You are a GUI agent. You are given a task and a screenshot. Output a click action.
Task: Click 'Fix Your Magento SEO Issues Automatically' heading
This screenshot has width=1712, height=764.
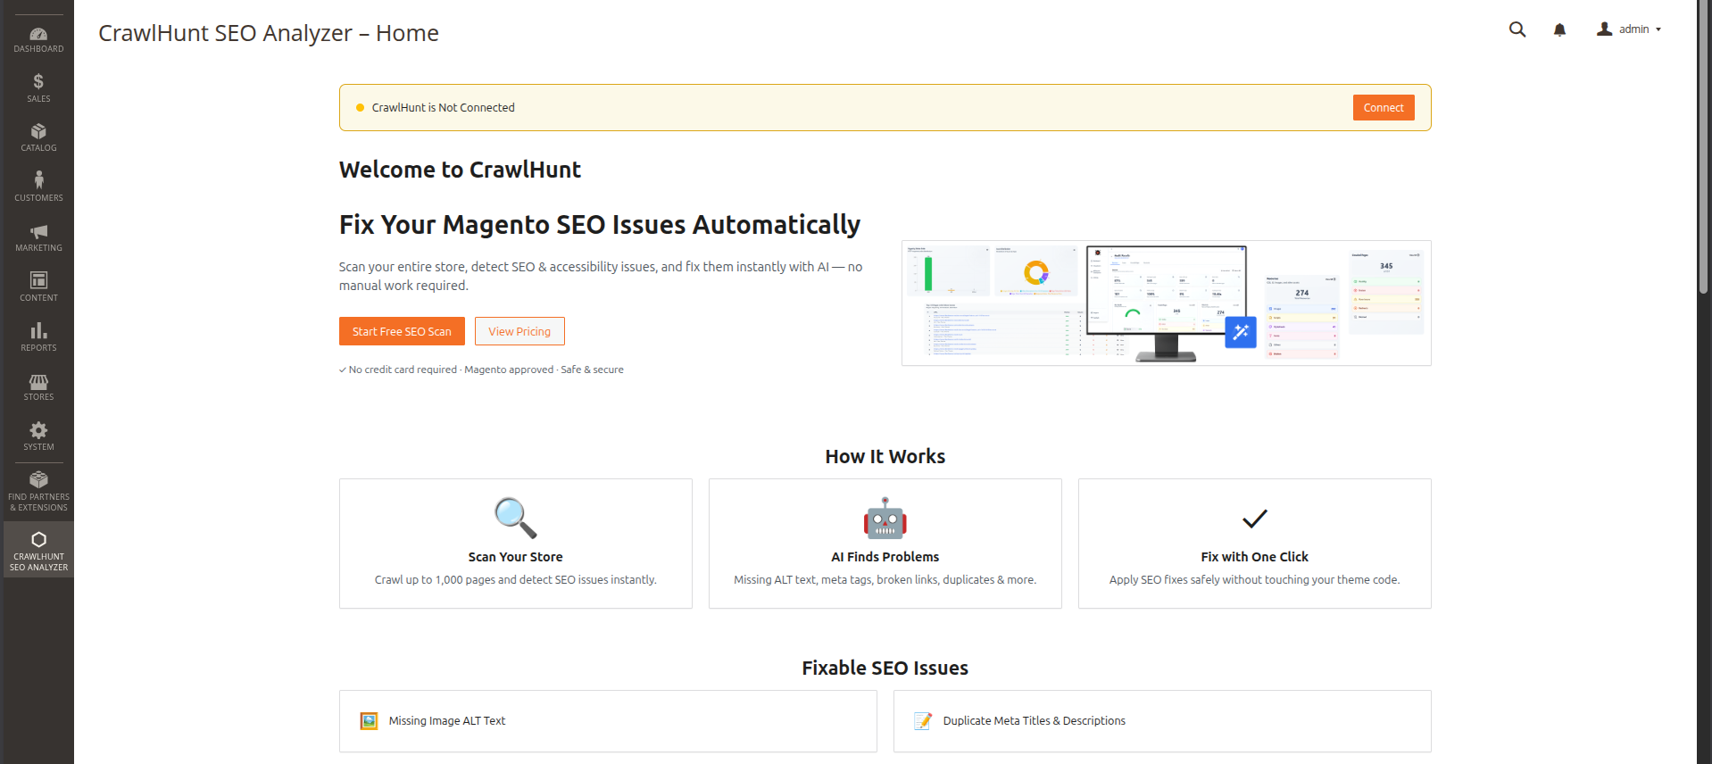click(x=600, y=225)
